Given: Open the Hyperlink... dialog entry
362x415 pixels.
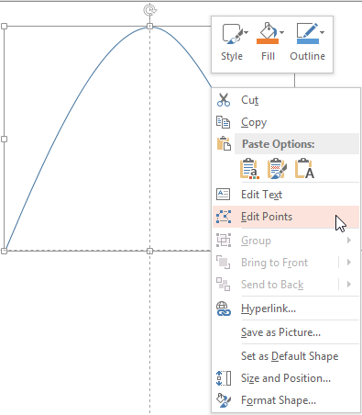Looking at the screenshot, I should [x=286, y=308].
